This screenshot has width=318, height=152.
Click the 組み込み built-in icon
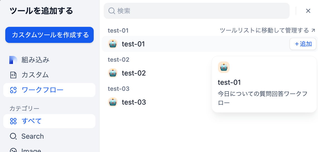13,60
